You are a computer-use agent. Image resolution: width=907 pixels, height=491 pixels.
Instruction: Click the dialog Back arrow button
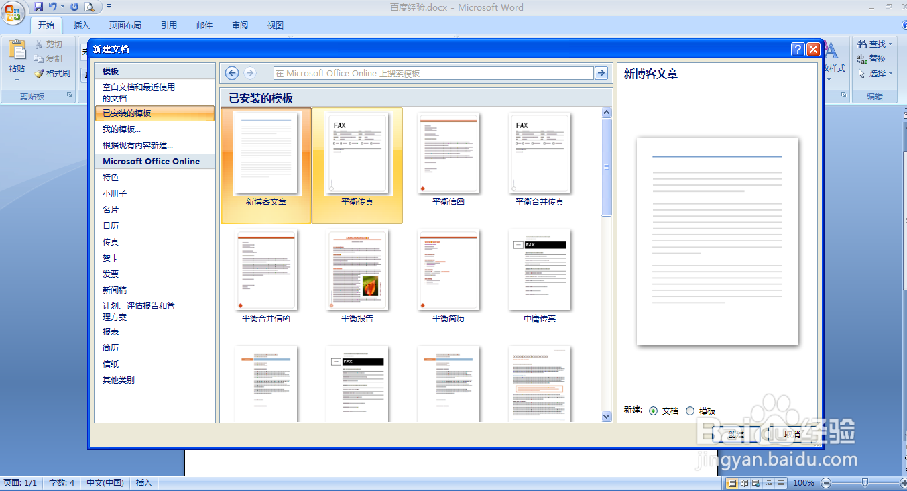tap(232, 73)
